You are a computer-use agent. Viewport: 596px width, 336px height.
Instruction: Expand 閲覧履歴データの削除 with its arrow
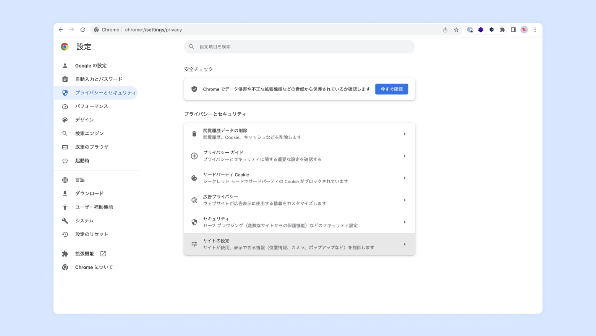[405, 134]
